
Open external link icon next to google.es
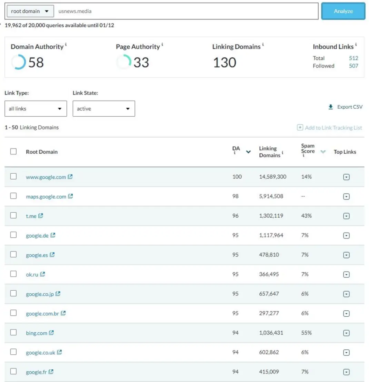coord(52,255)
